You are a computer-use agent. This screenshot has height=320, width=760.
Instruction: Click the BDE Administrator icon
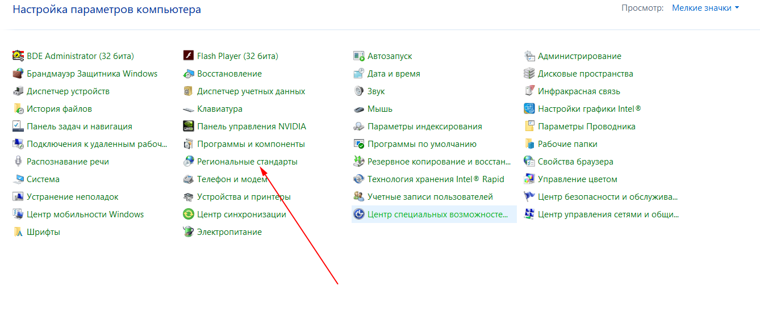[x=18, y=56]
